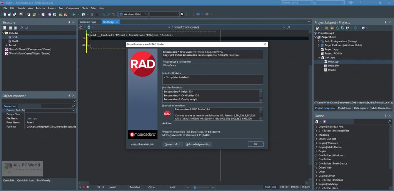Switch to the Design tab at bottom
This screenshot has height=191, width=394.
coord(295,187)
